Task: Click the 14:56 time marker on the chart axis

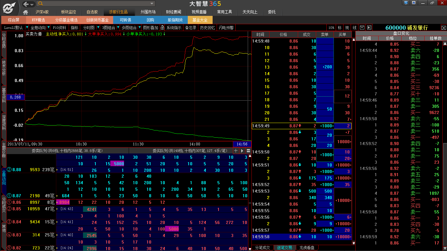Action: 242,144
